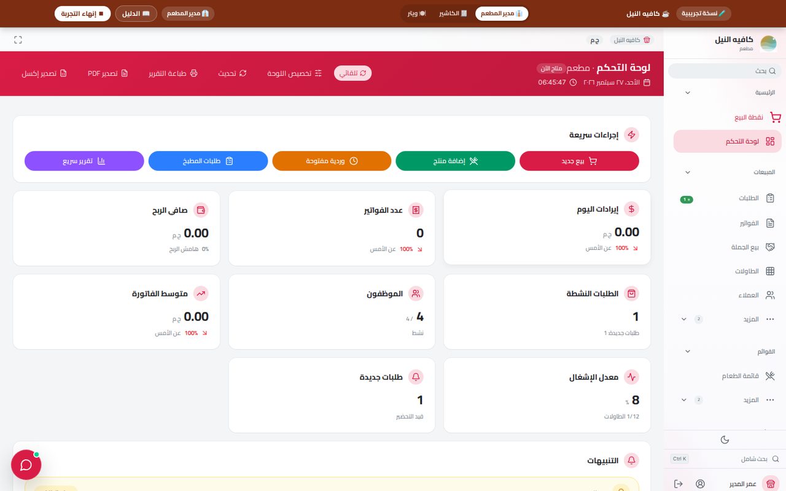
Task: Open بيع الجملة in sidebar
Action: [x=728, y=247]
